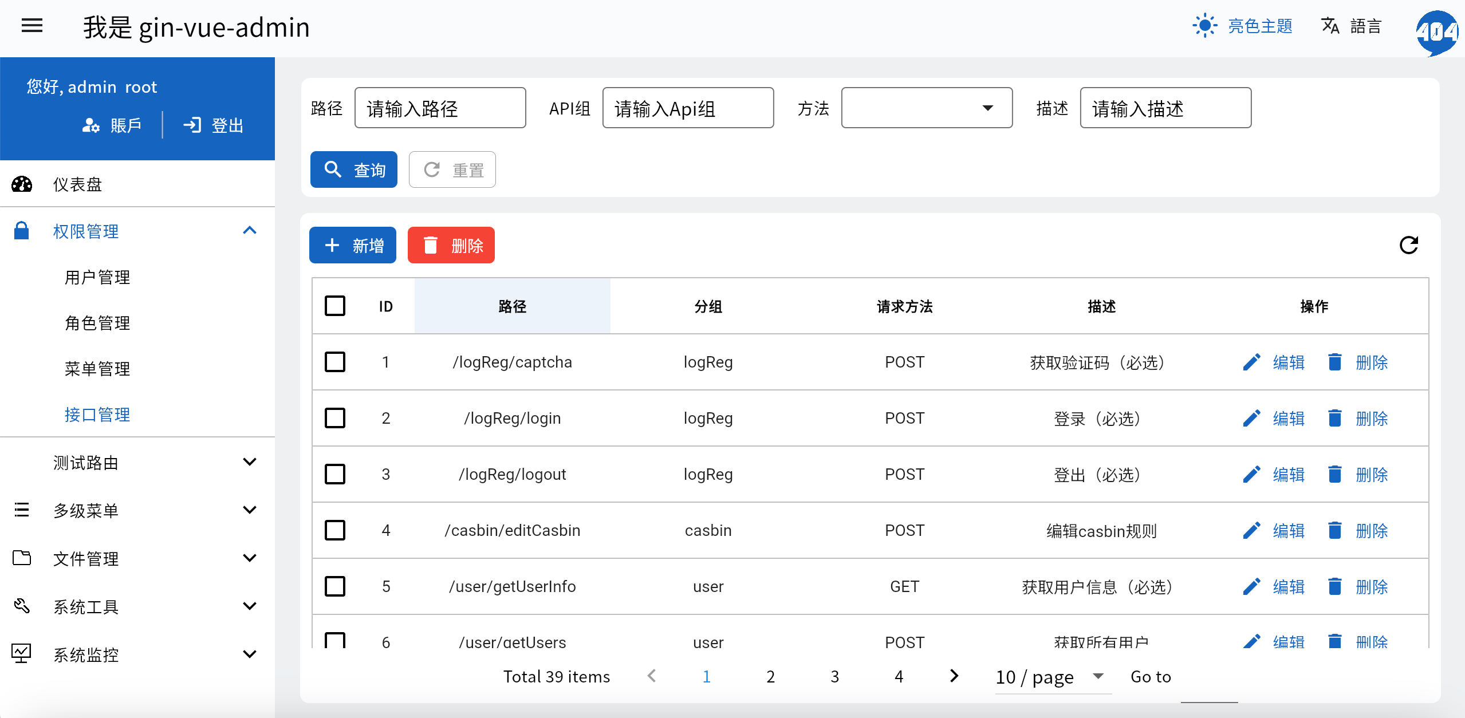Open the 方法 method dropdown

[926, 108]
